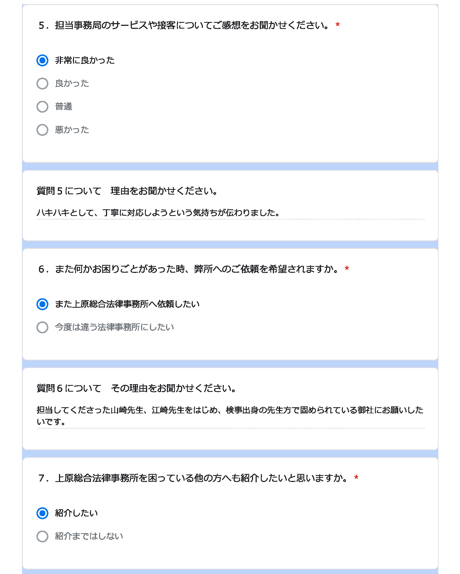This screenshot has width=460, height=574.
Task: Select the 紹介したい radio button
Action: pos(42,513)
